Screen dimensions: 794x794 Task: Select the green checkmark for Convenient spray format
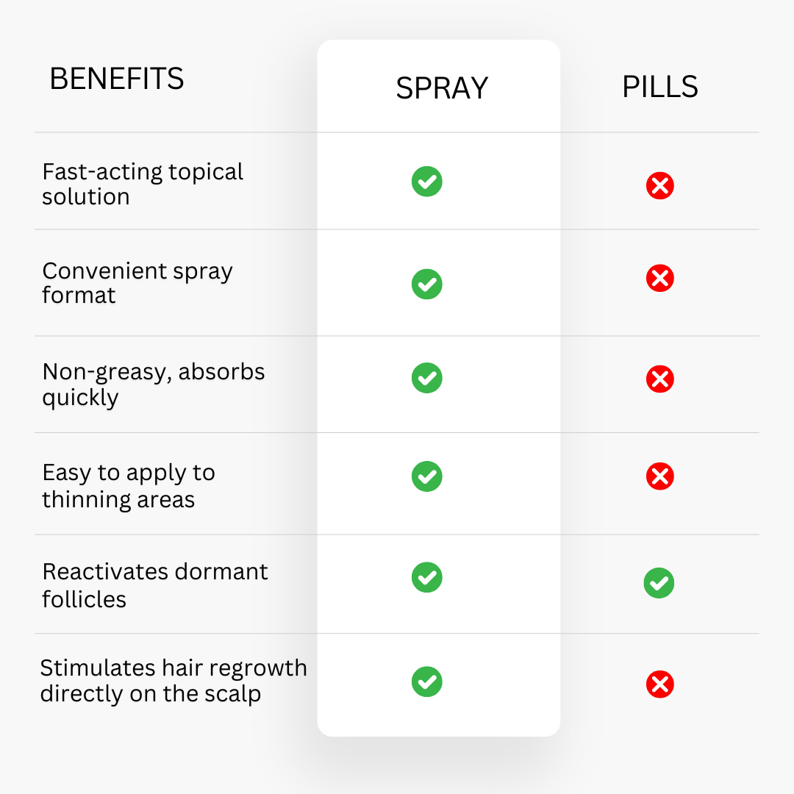[x=427, y=284]
